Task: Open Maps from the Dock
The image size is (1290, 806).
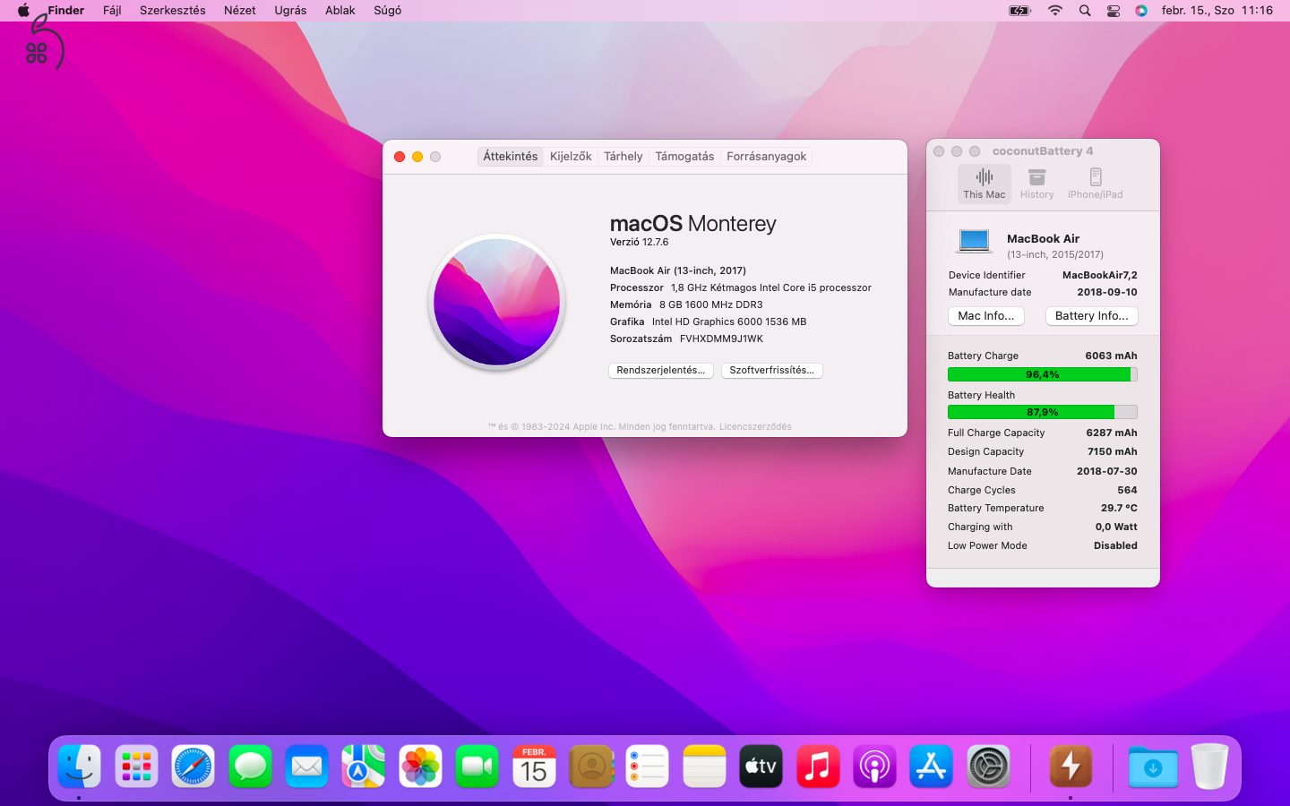Action: click(364, 767)
